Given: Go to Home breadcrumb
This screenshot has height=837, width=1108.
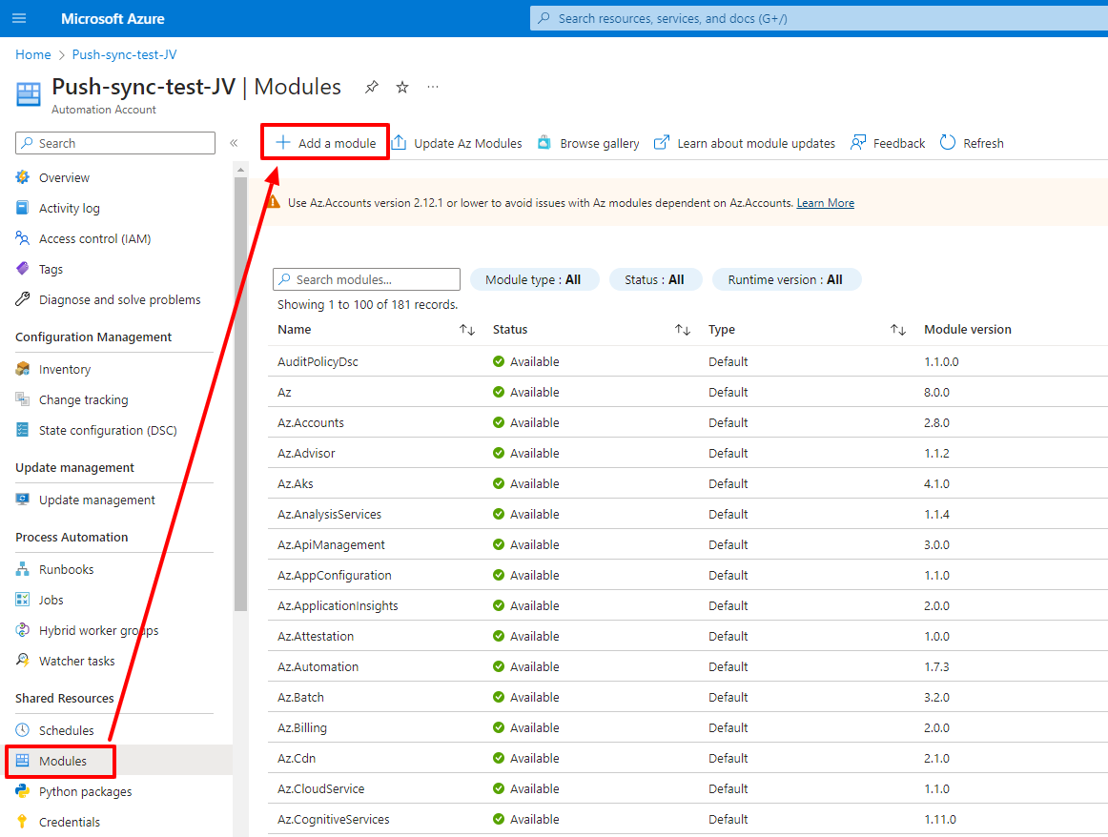Looking at the screenshot, I should (x=33, y=55).
